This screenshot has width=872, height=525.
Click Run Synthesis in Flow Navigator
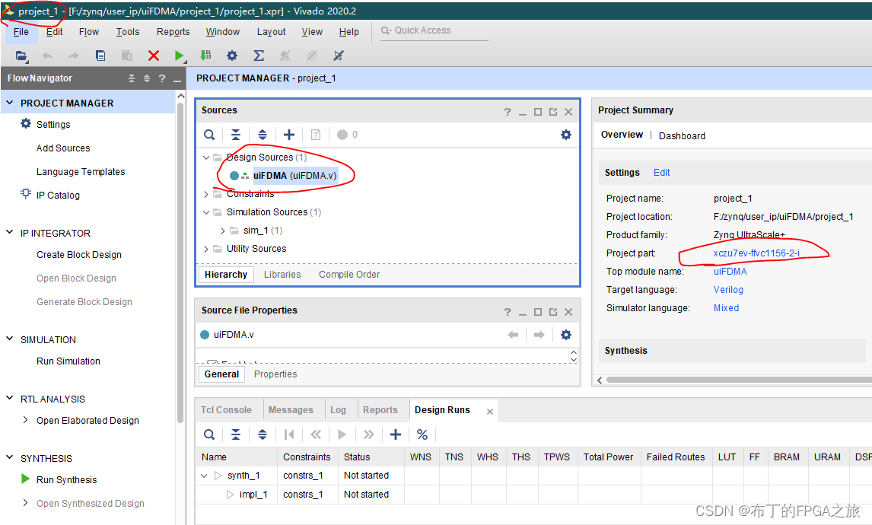point(67,480)
